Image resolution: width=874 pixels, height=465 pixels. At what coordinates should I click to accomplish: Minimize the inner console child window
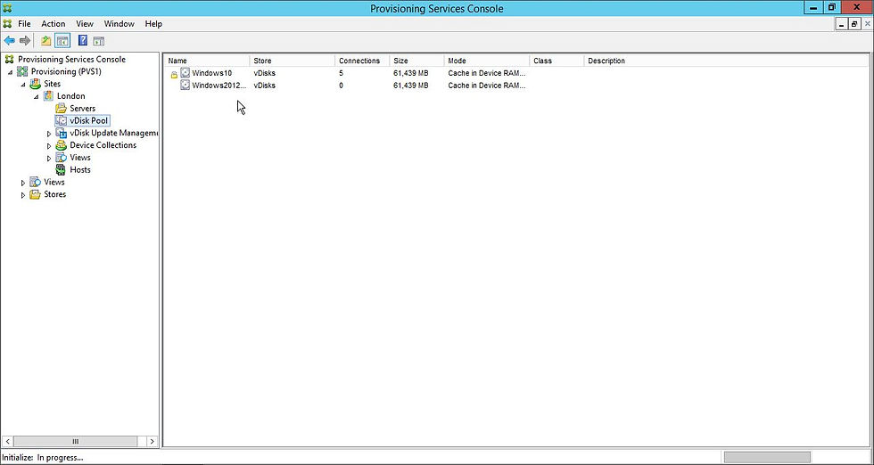pos(842,24)
